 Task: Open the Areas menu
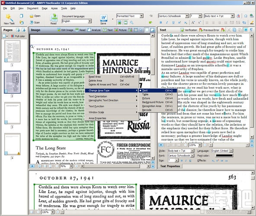point(54,8)
